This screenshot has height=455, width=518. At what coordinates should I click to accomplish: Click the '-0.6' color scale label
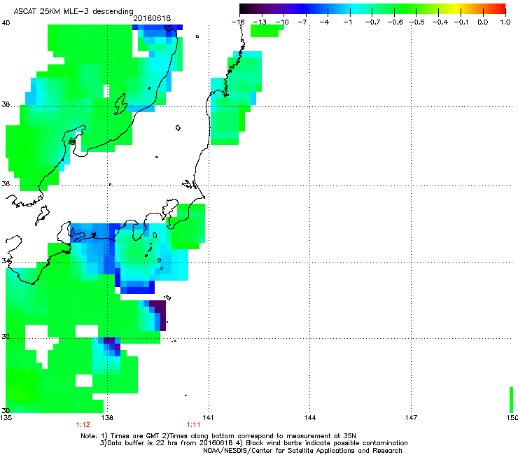(395, 22)
